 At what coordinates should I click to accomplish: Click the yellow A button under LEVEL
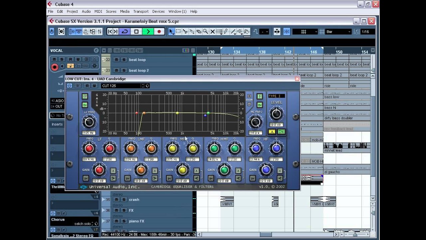tap(272, 132)
